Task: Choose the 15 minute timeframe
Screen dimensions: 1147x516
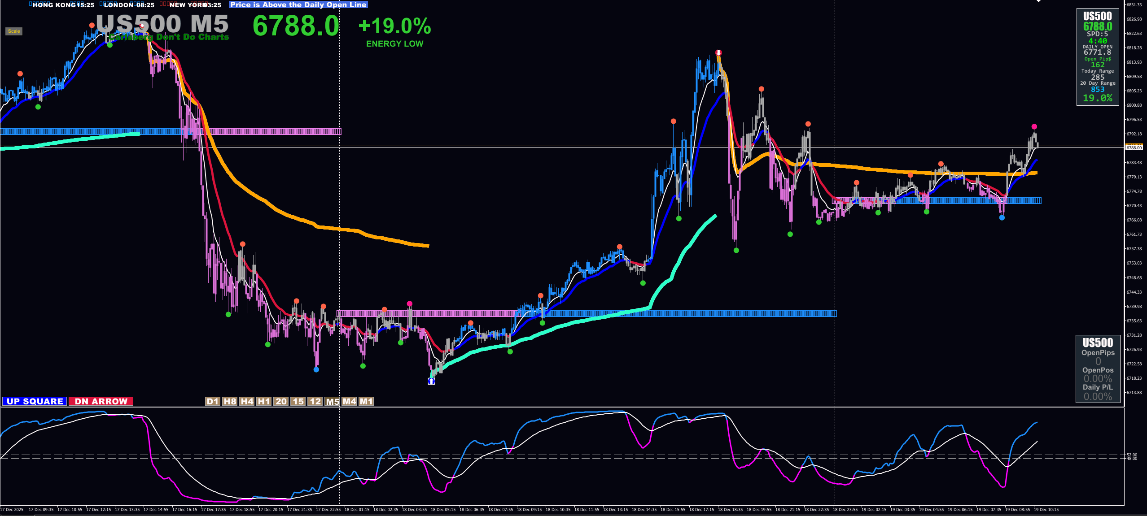Action: click(298, 401)
